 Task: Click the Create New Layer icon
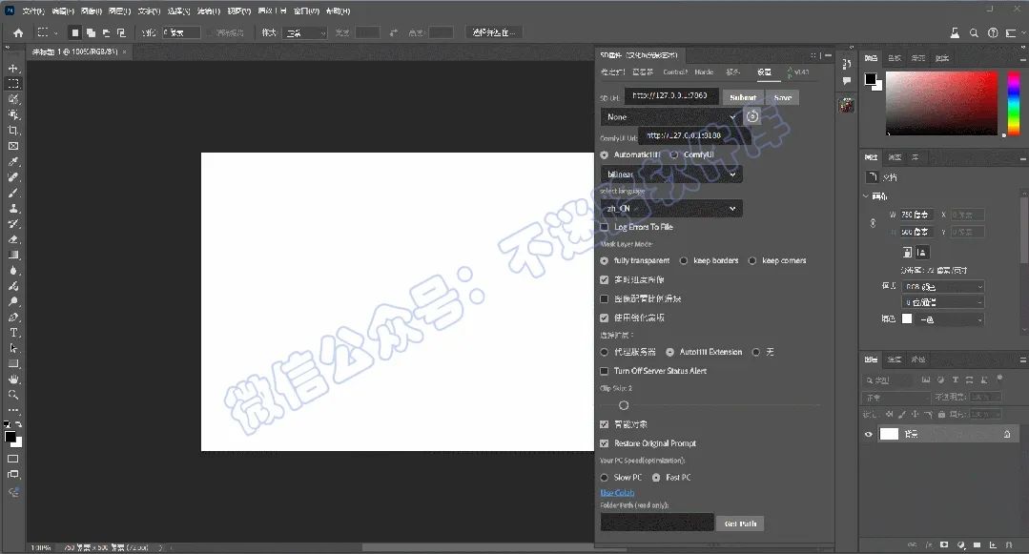992,544
